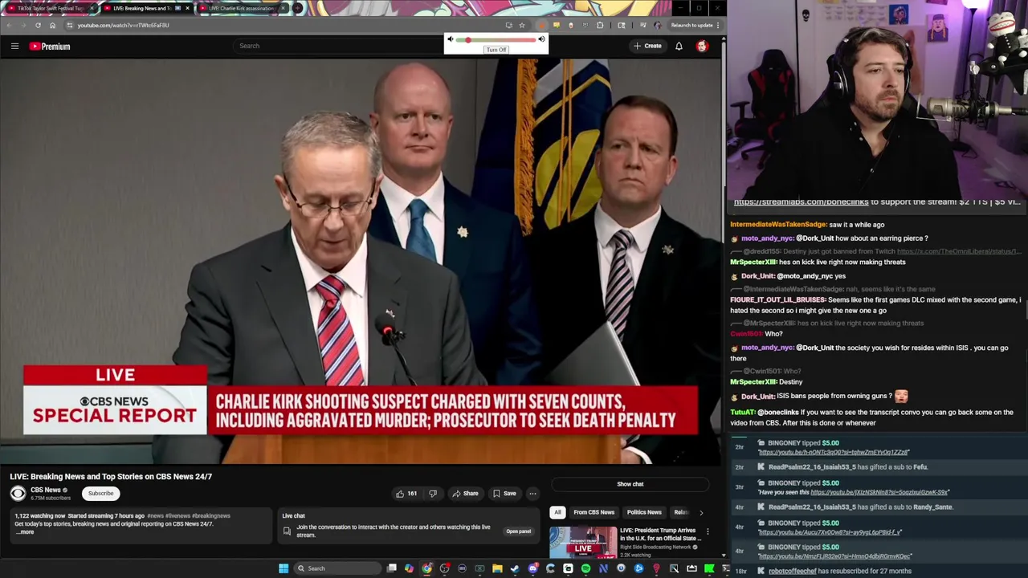Click 'ReadPsalm22_16_Isaiah53_5' gifted sub to Fefu
The height and width of the screenshot is (578, 1028).
[848, 467]
